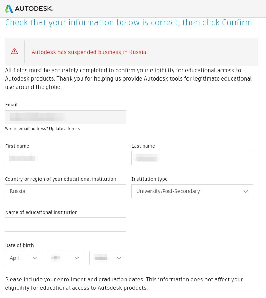The width and height of the screenshot is (266, 298).
Task: Click the chevron in birth day selector
Action: [77, 258]
